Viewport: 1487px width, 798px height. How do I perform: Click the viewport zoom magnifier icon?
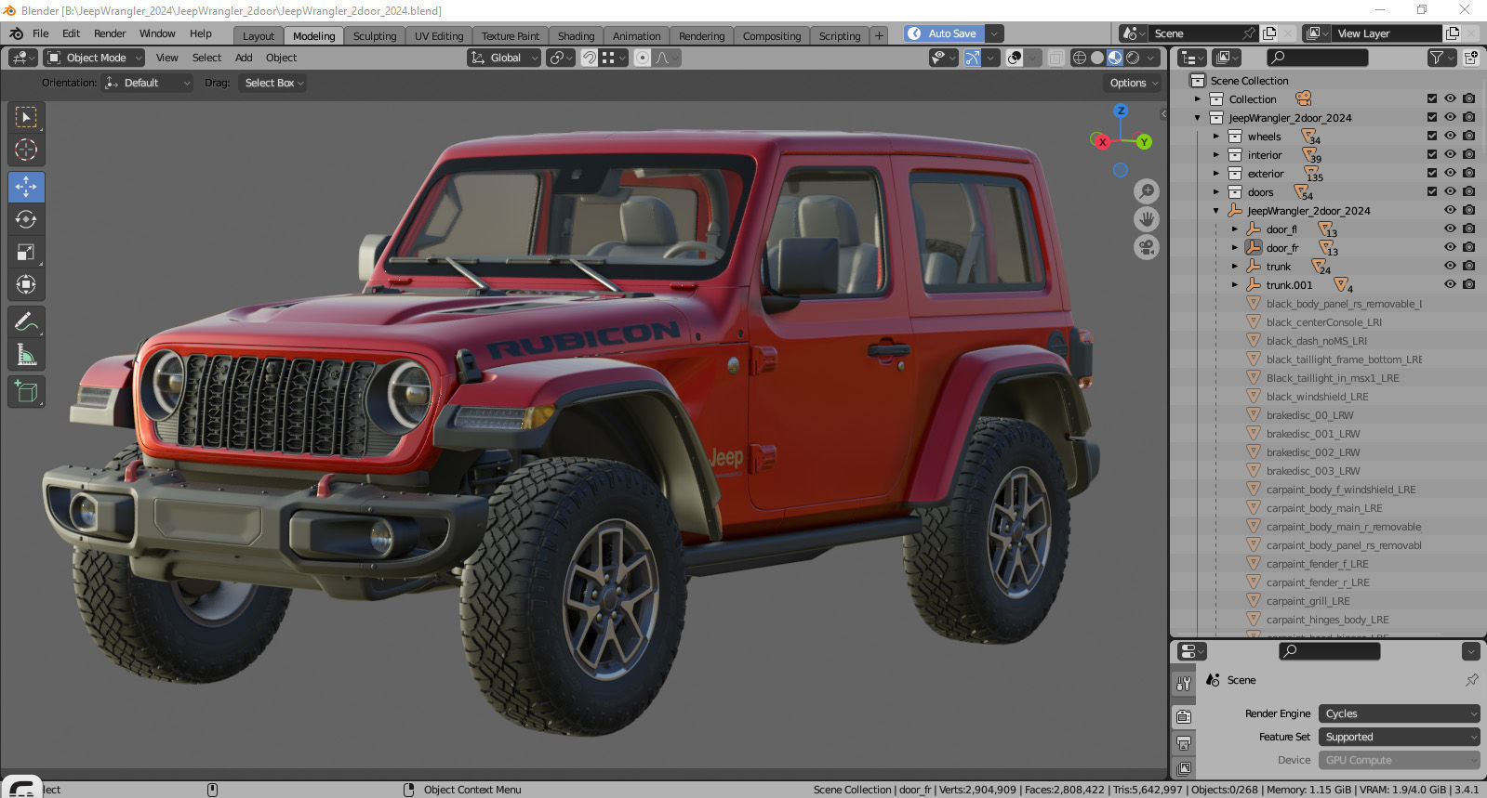(1147, 191)
